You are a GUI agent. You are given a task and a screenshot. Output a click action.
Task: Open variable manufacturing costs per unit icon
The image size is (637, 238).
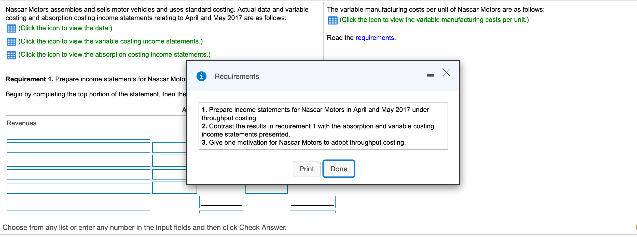333,20
